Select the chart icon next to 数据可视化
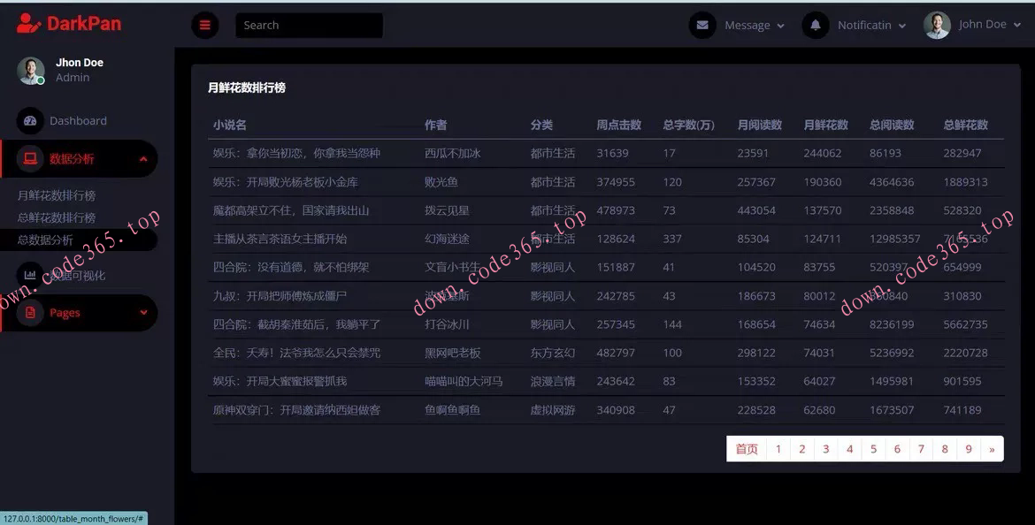The height and width of the screenshot is (525, 1035). coord(30,274)
